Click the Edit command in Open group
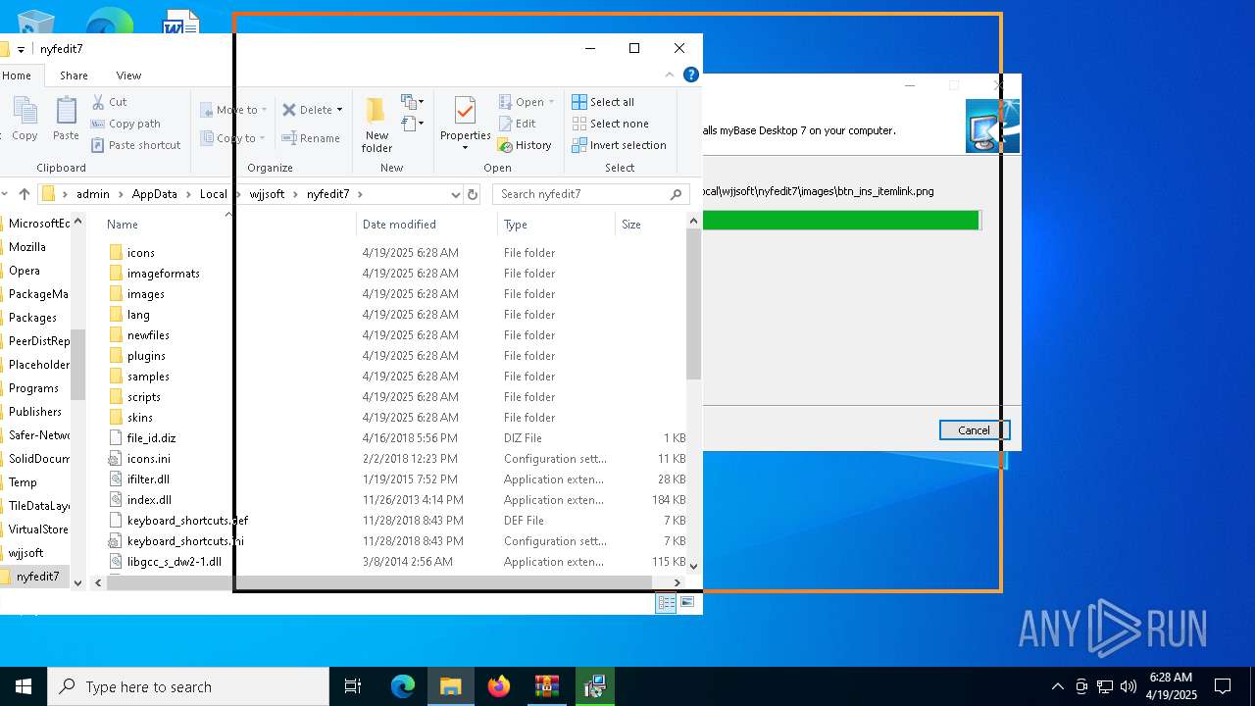The height and width of the screenshot is (706, 1255). pyautogui.click(x=517, y=124)
